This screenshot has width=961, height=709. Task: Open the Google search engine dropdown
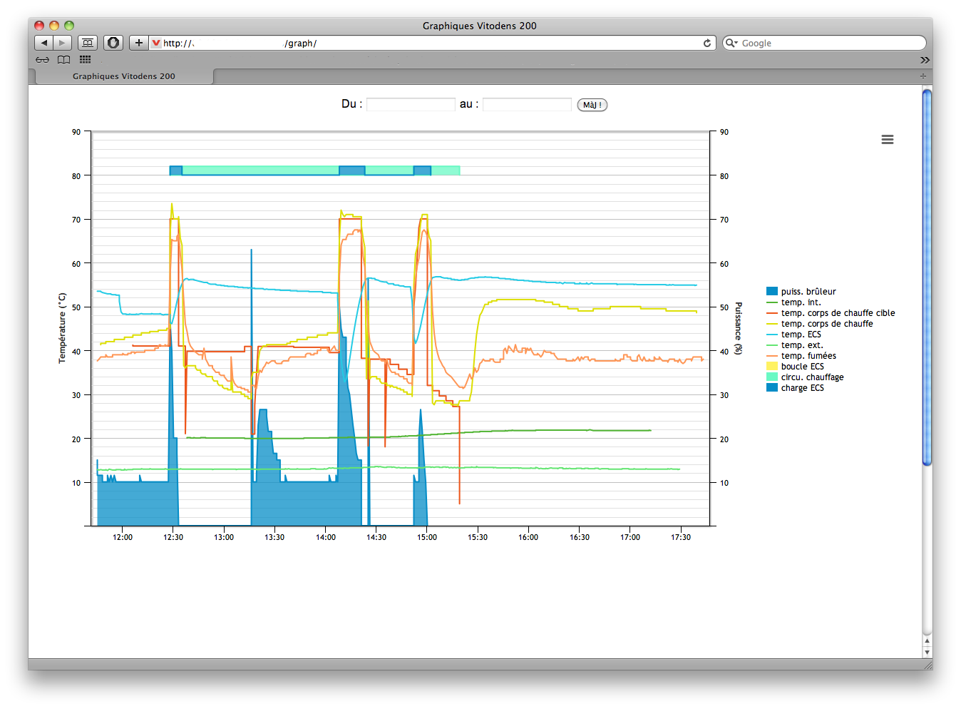point(731,43)
